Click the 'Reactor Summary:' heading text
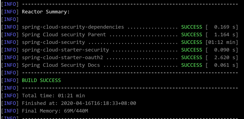 46,12
